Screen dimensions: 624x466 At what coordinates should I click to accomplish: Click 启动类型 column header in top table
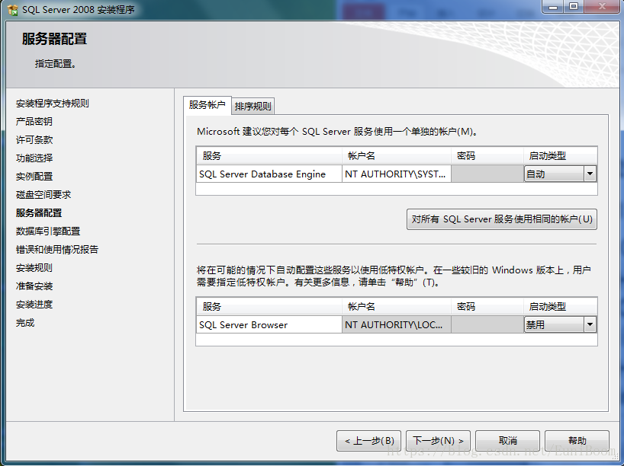pyautogui.click(x=560, y=156)
